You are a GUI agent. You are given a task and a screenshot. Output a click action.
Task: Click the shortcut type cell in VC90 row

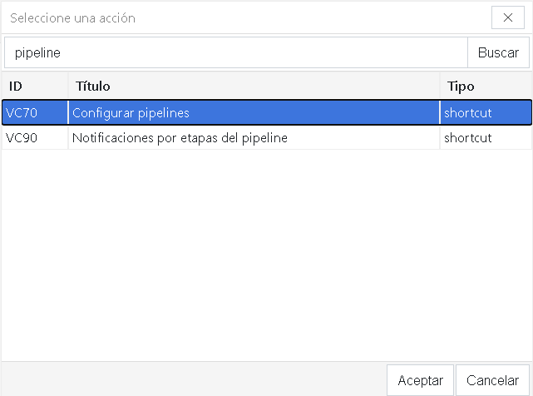click(x=484, y=138)
